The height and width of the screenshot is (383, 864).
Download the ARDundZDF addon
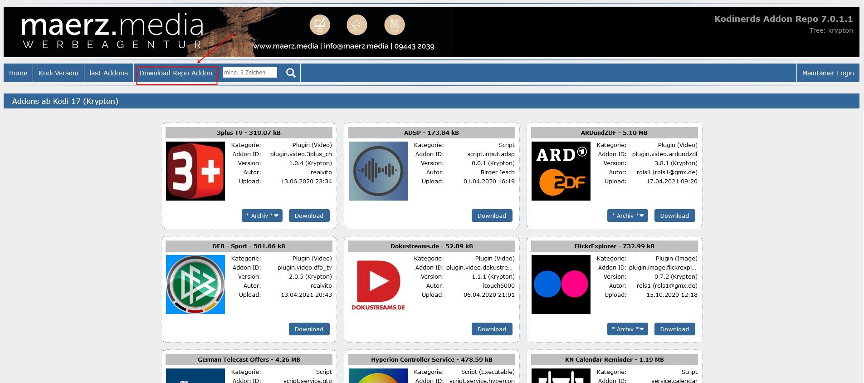[675, 216]
